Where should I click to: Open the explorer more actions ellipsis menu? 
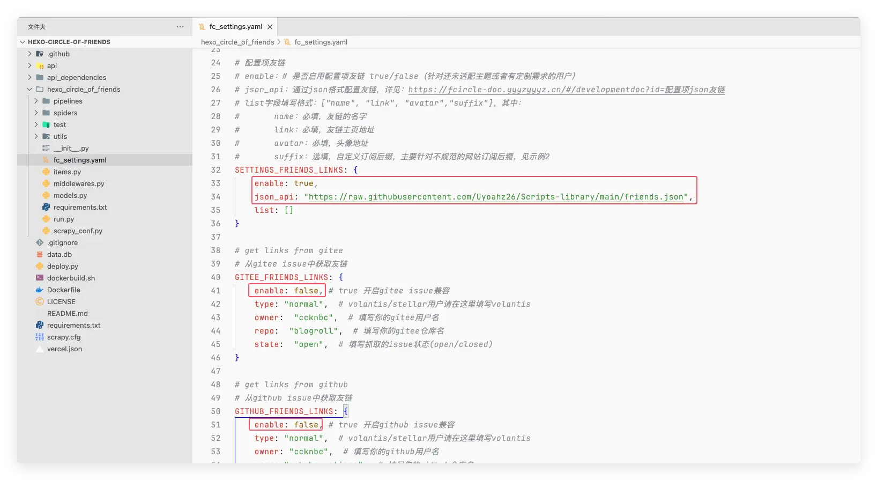[x=180, y=27]
